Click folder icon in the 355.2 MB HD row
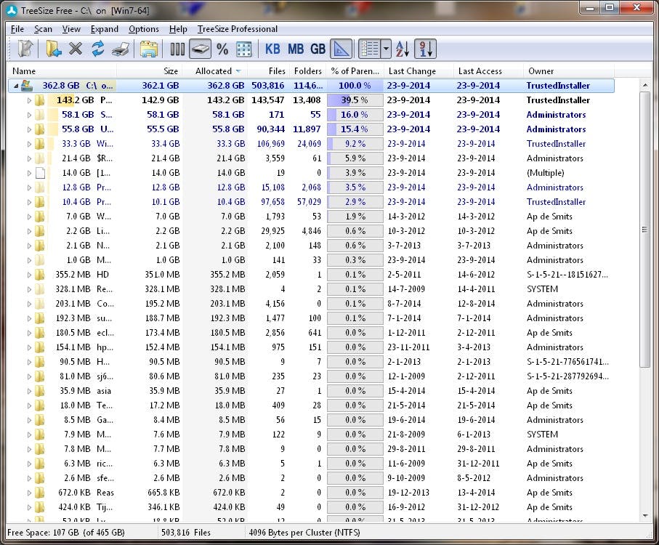659x545 pixels. pyautogui.click(x=40, y=275)
